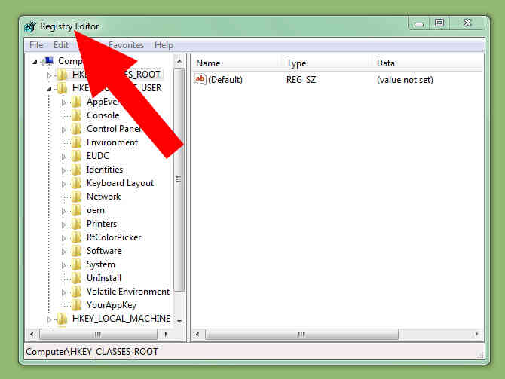The width and height of the screenshot is (505, 379).
Task: Click the HKEY_LOCAL_MACHINE folder icon
Action: [62, 319]
